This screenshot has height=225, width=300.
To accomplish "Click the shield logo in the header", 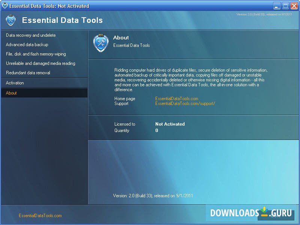I will tap(10, 20).
